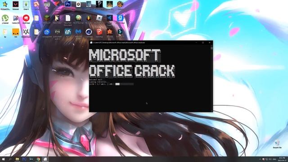Select the Watch Dogs desktop icon
288x162 pixels.
coord(26,32)
